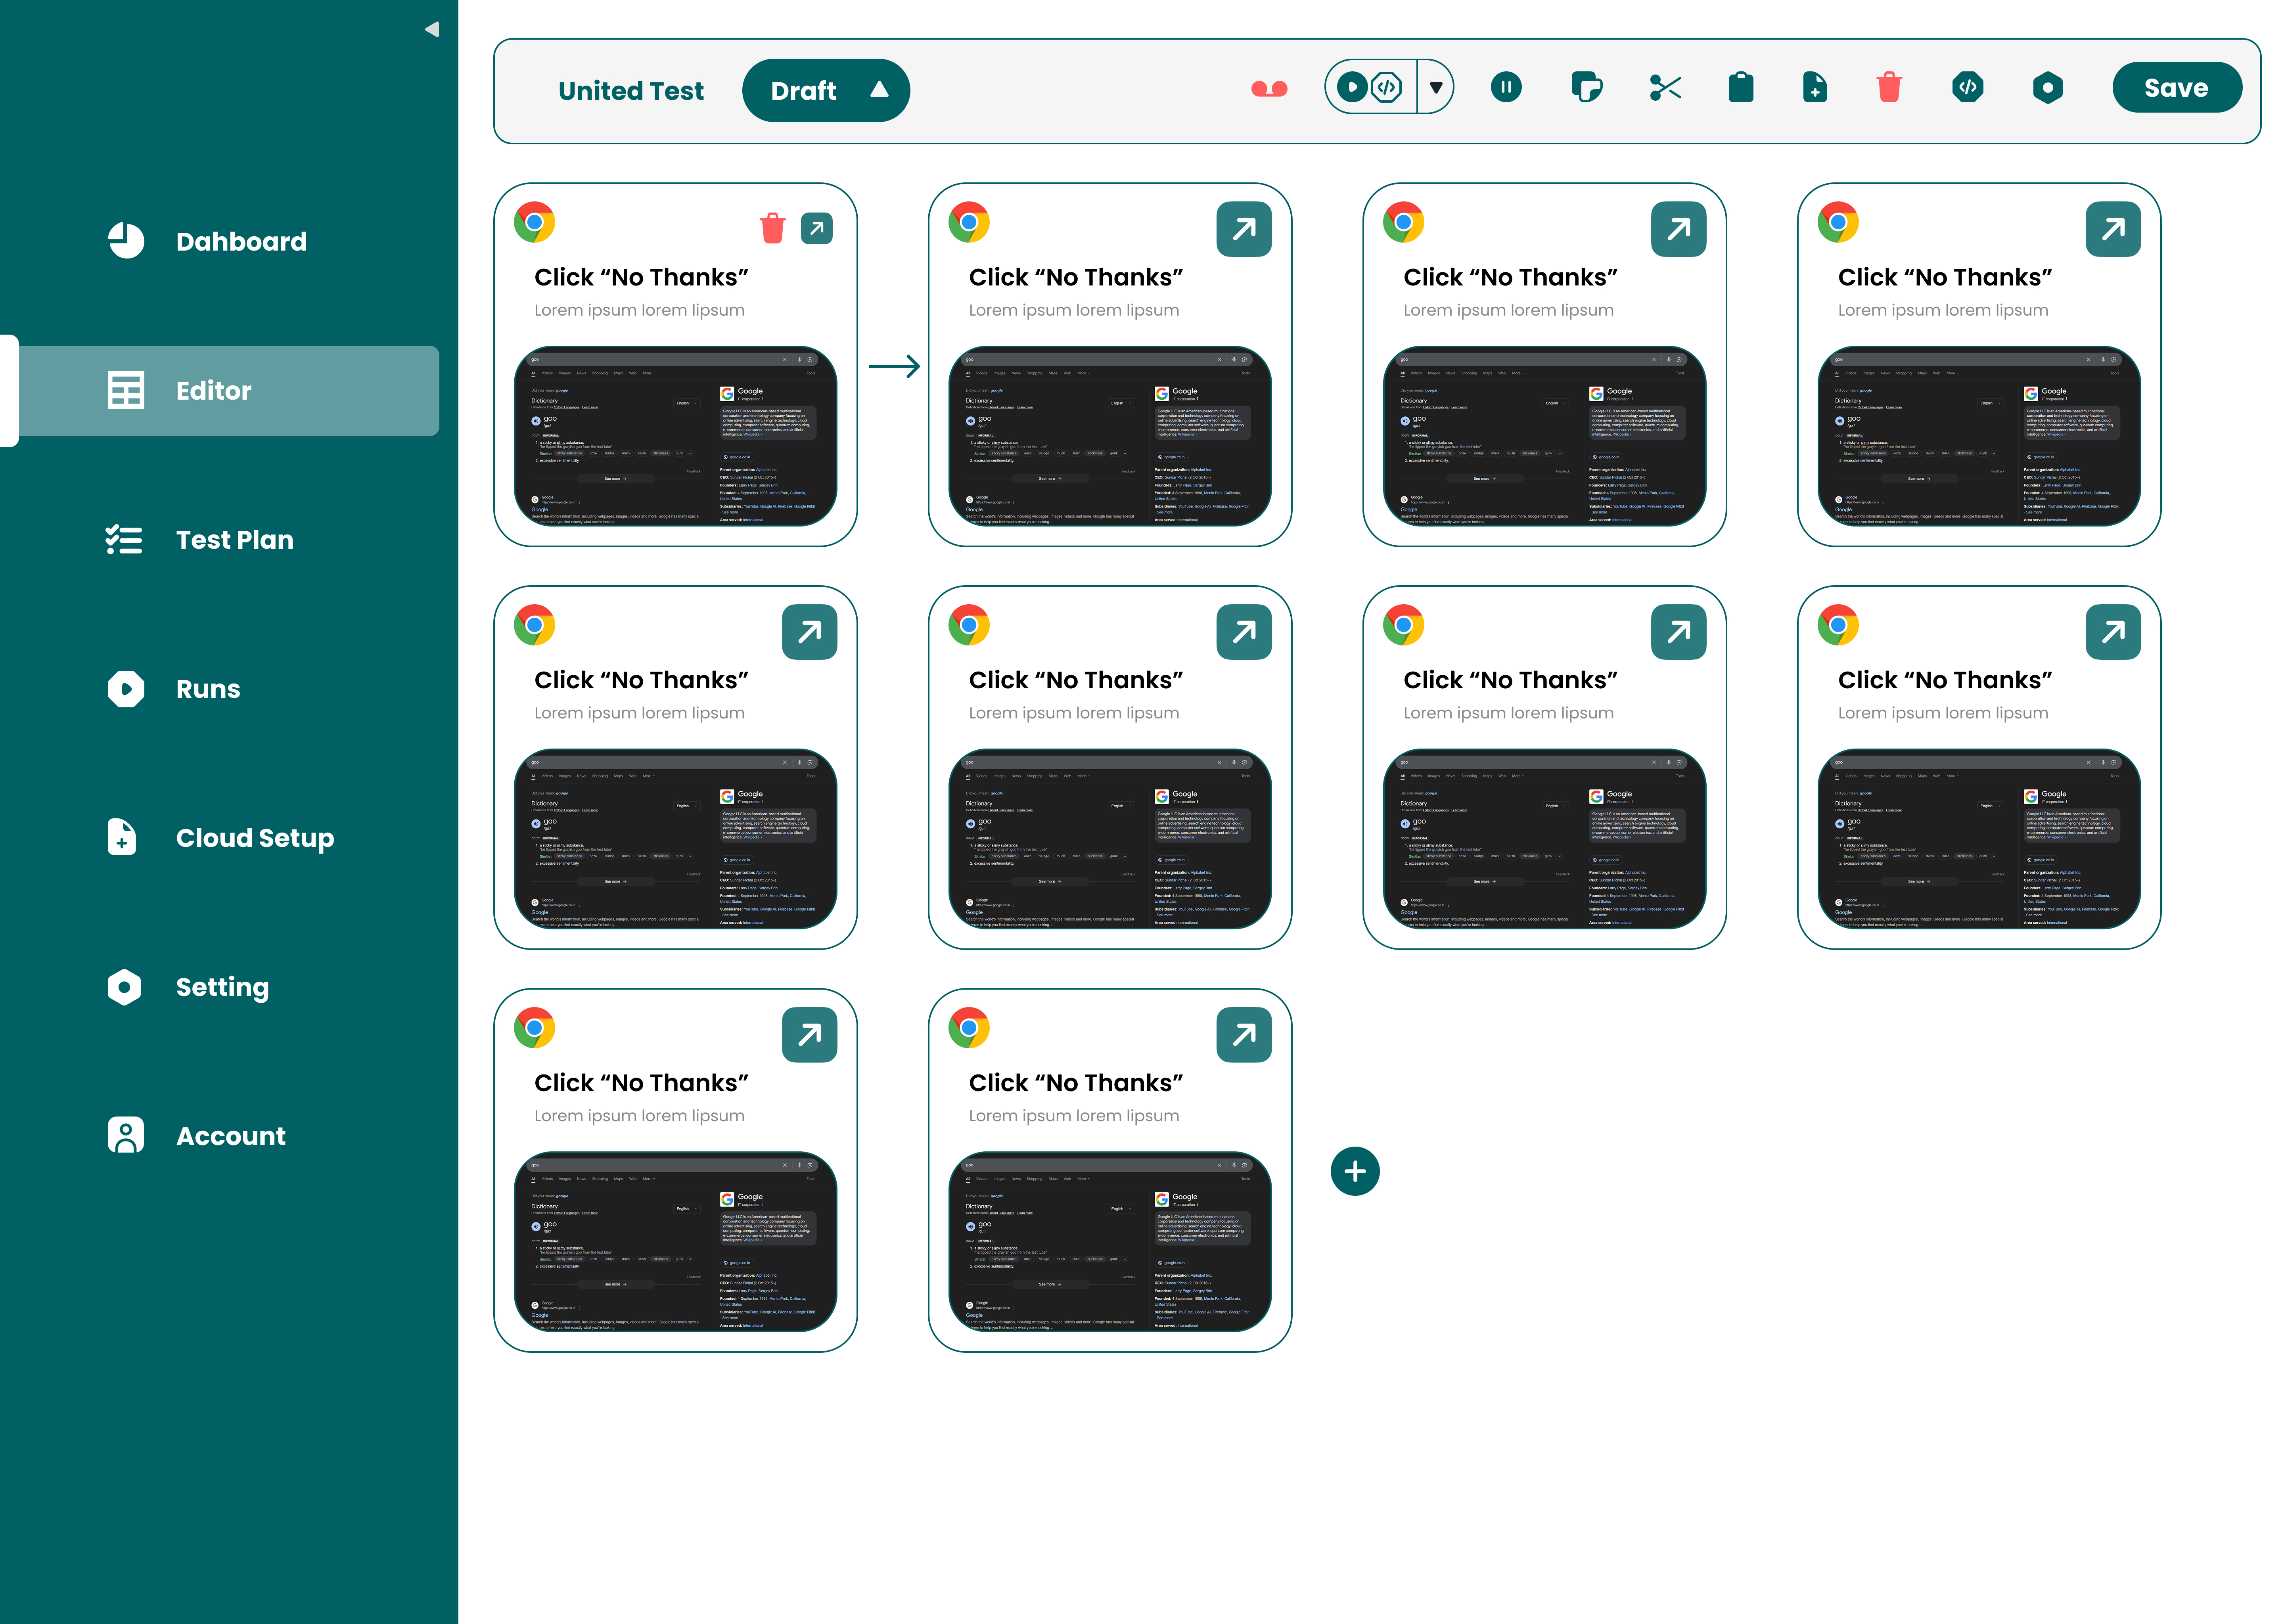Click Chrome icon on third row's first card
Screen dimensions: 2284x1624
click(535, 1028)
